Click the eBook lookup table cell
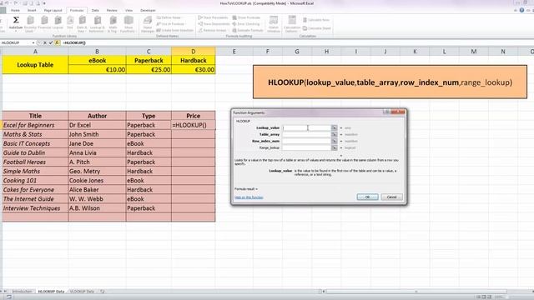The image size is (534, 300). pyautogui.click(x=97, y=60)
